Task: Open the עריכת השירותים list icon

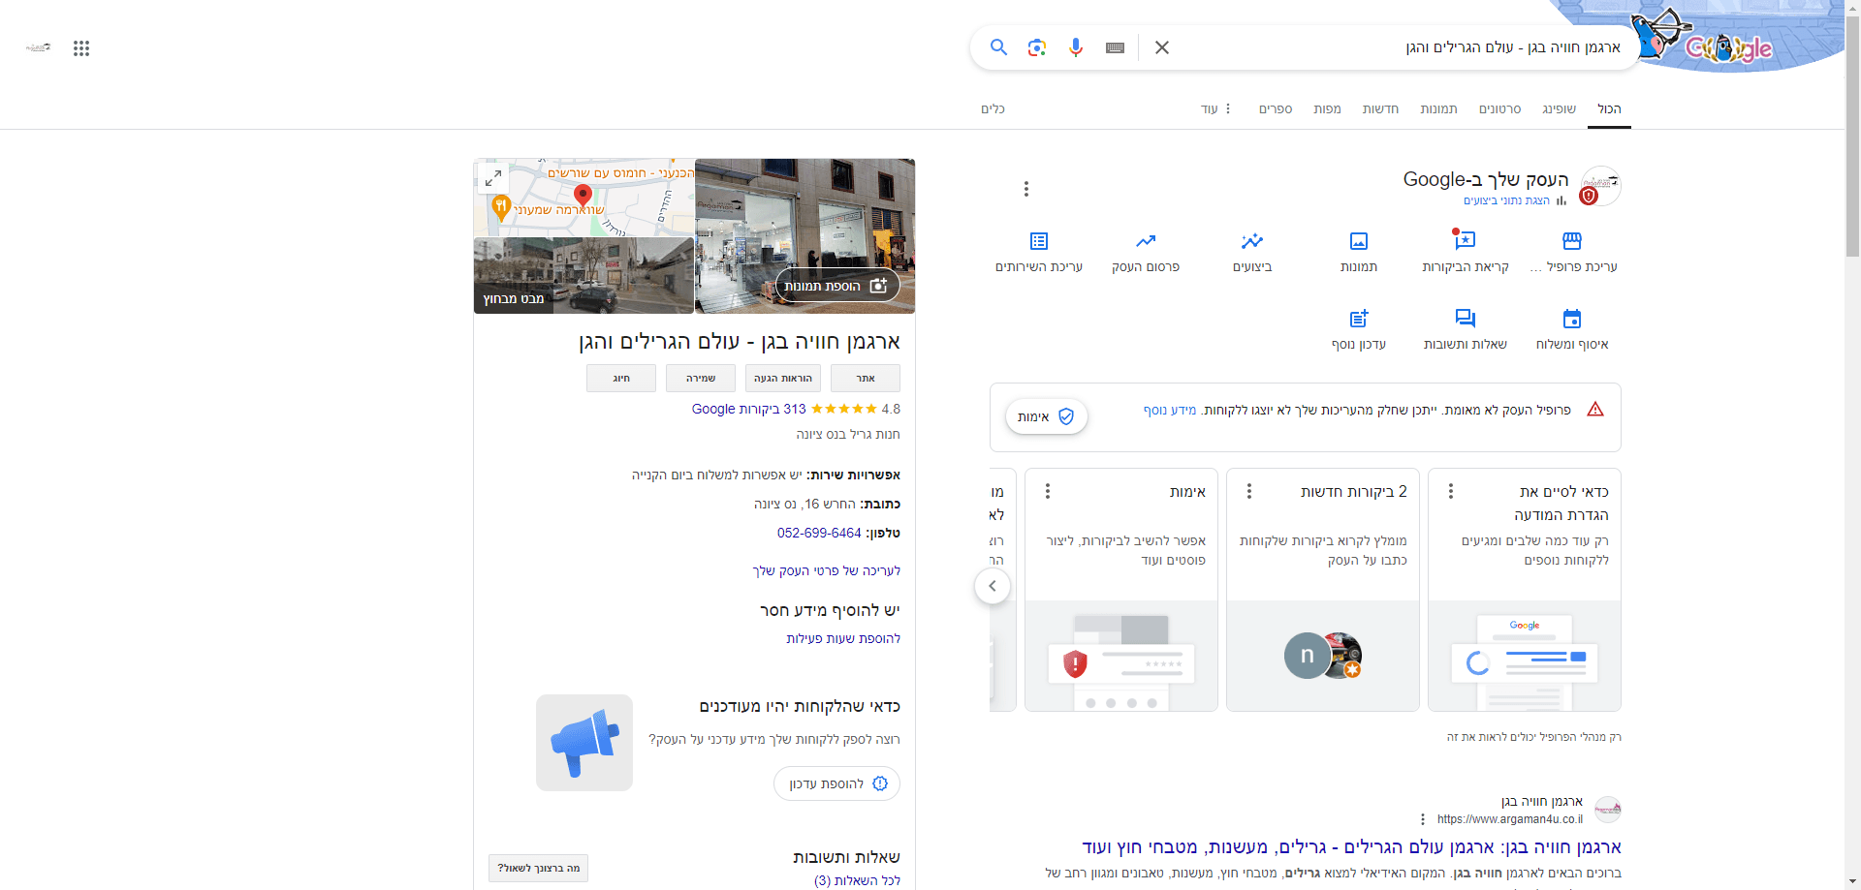Action: click(x=1039, y=241)
